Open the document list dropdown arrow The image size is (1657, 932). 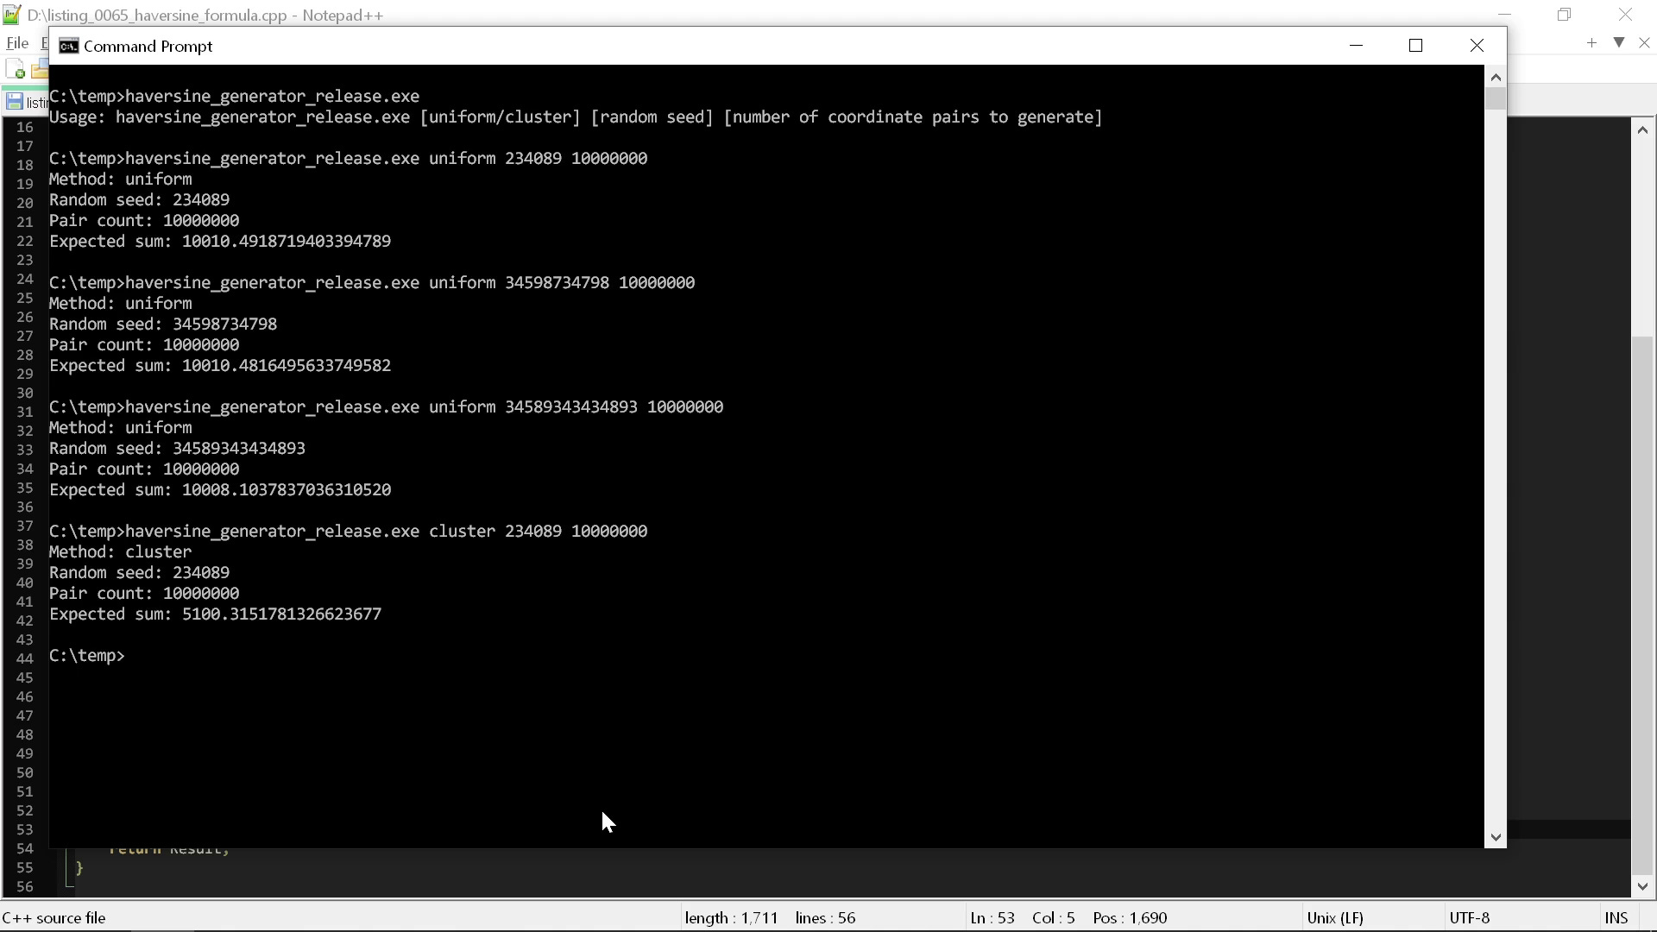pos(1619,42)
